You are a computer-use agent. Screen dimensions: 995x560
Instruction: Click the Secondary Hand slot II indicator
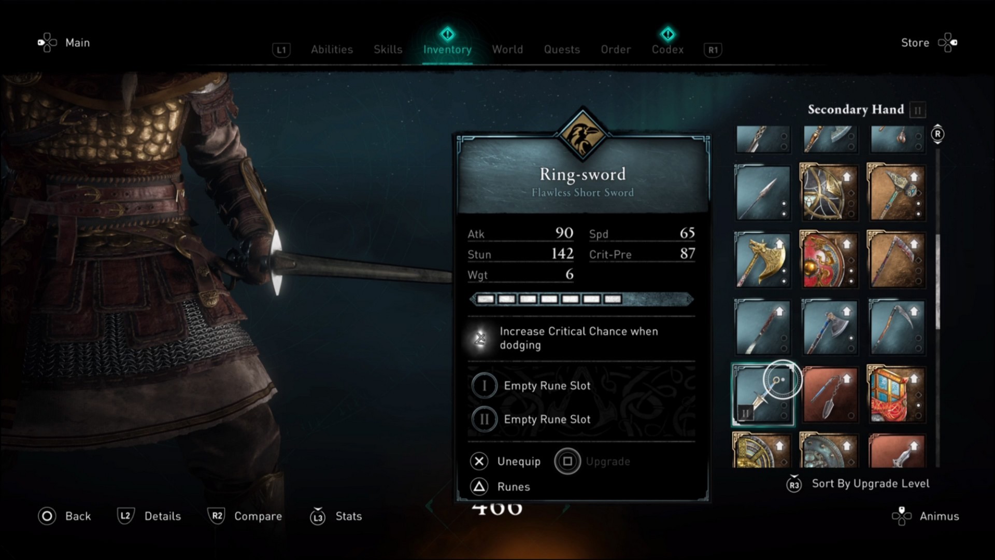[918, 110]
